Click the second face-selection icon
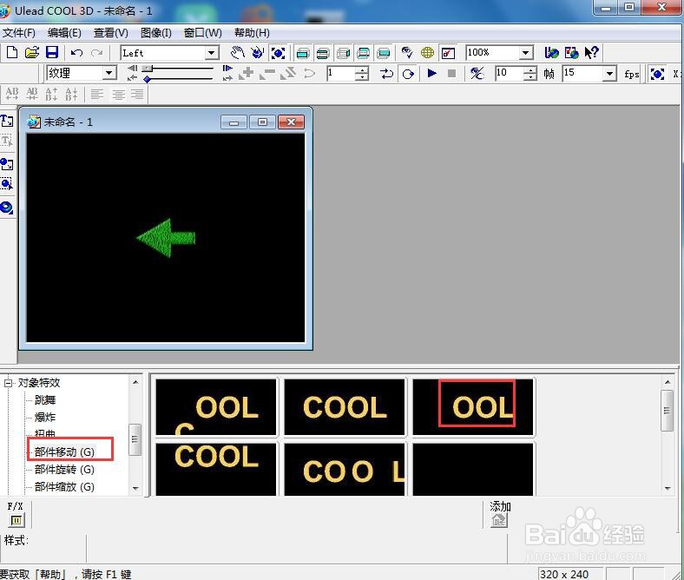 pyautogui.click(x=323, y=53)
